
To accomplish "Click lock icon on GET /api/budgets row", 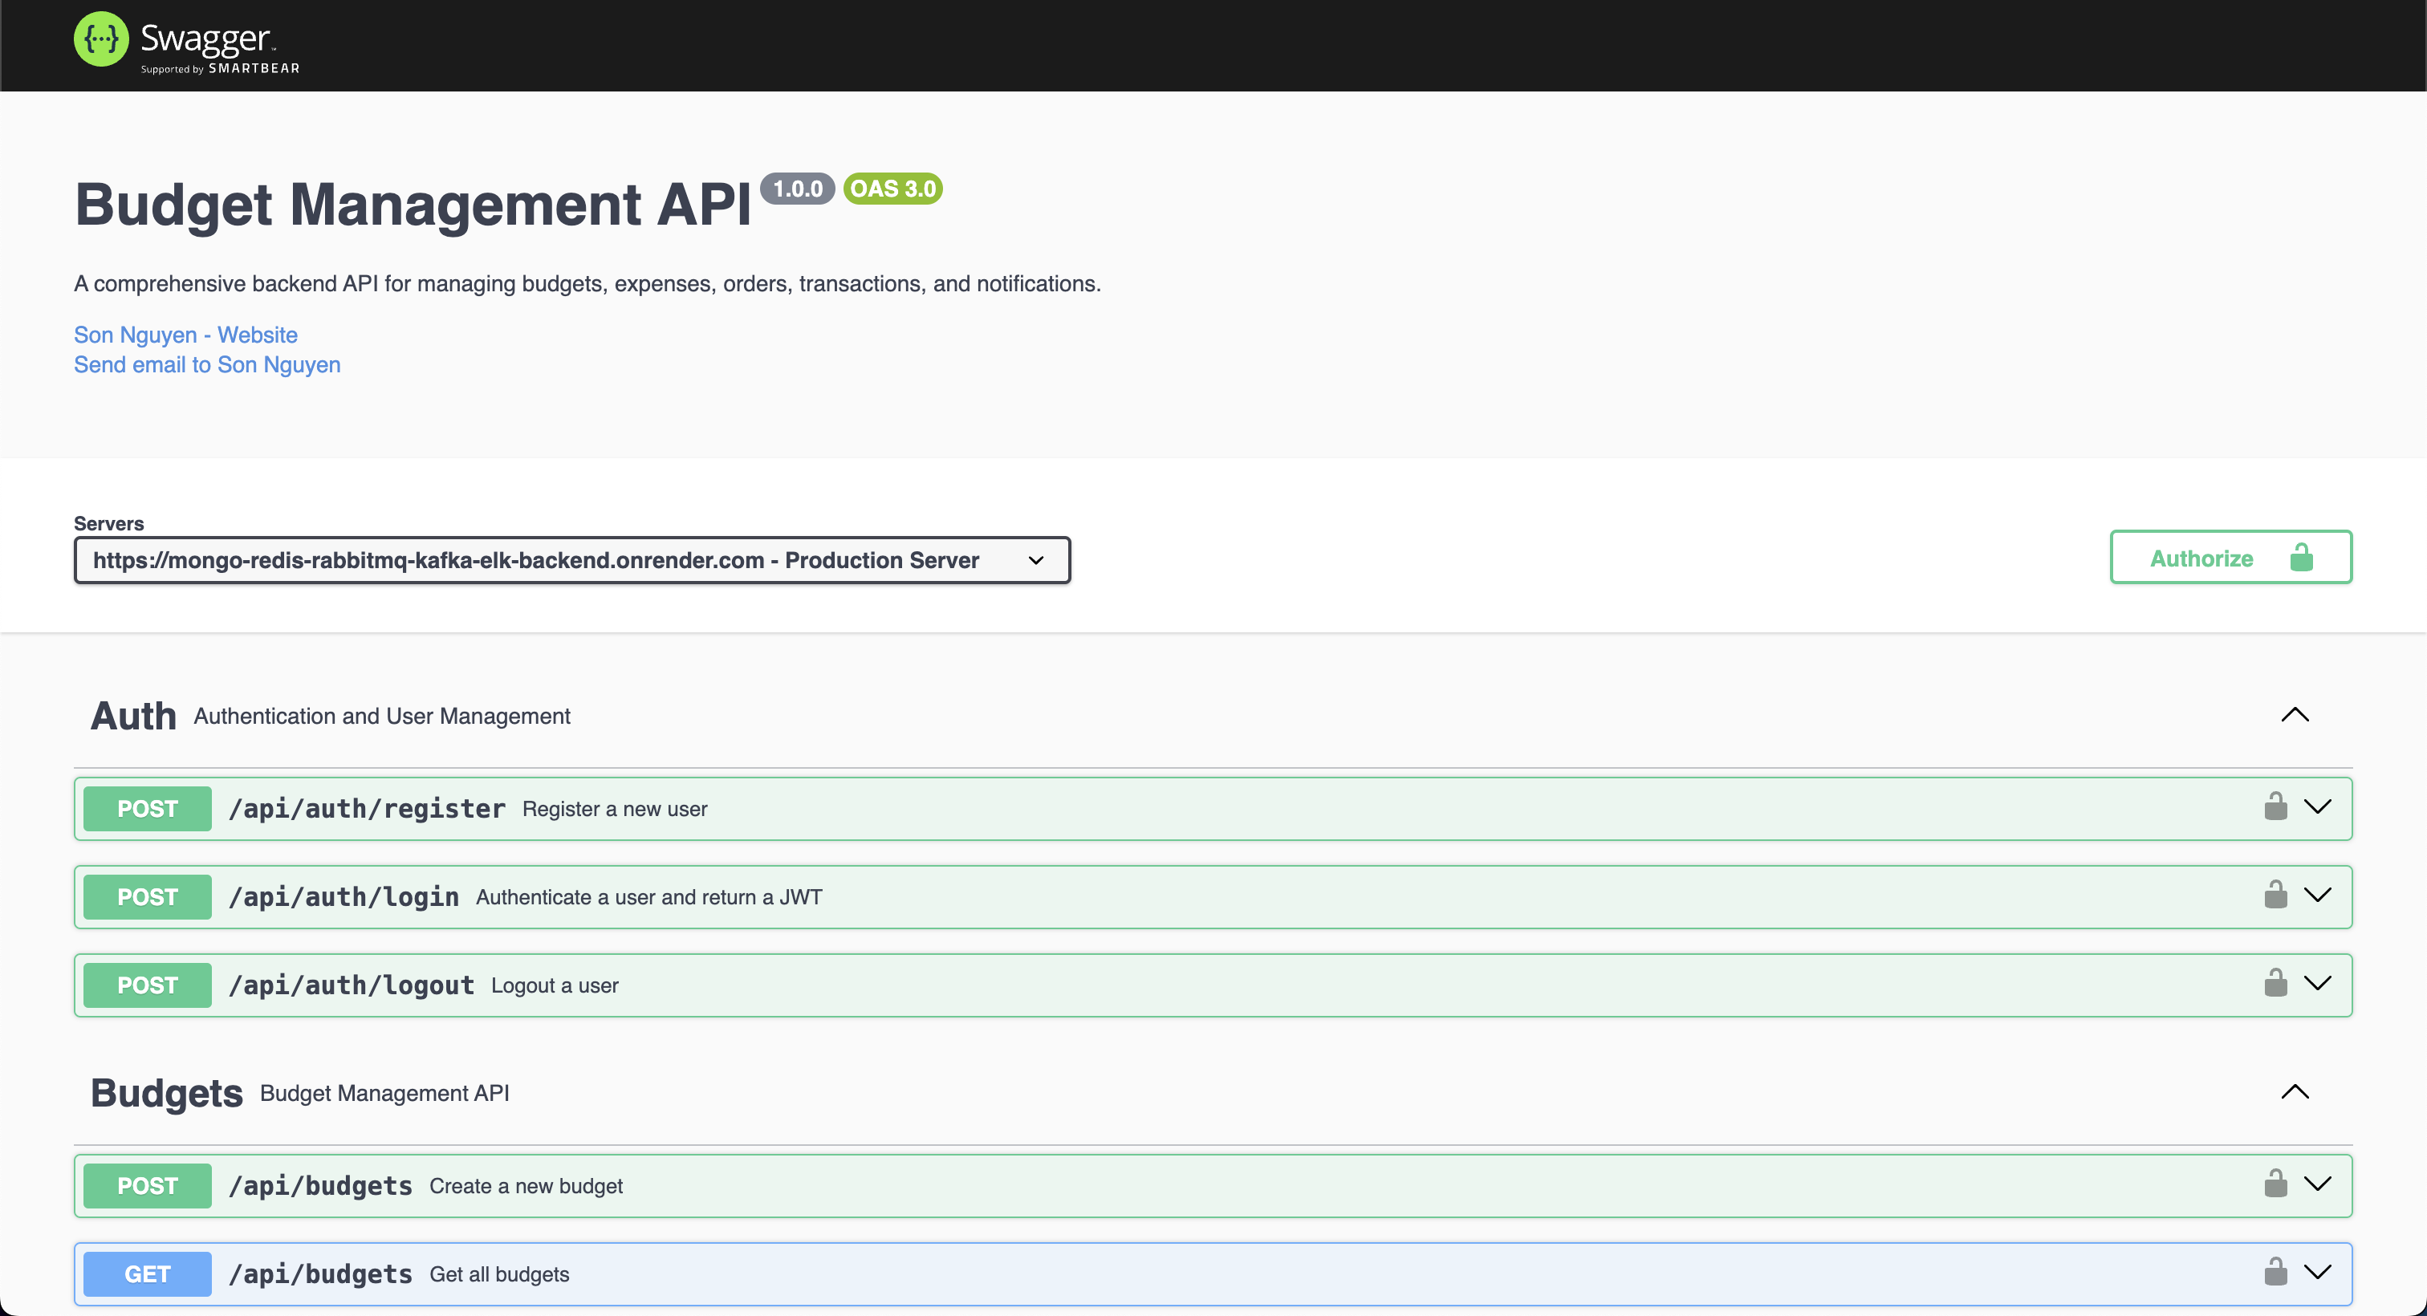I will (2275, 1273).
